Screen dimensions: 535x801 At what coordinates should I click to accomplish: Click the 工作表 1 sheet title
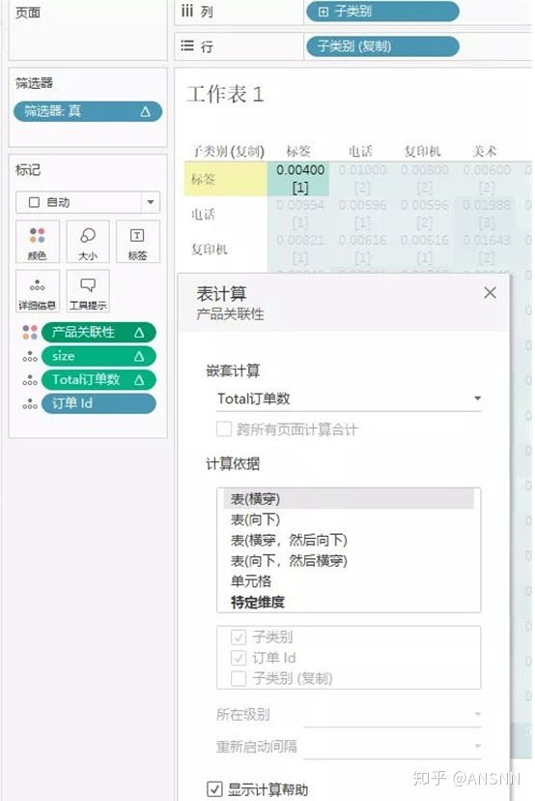tap(225, 94)
